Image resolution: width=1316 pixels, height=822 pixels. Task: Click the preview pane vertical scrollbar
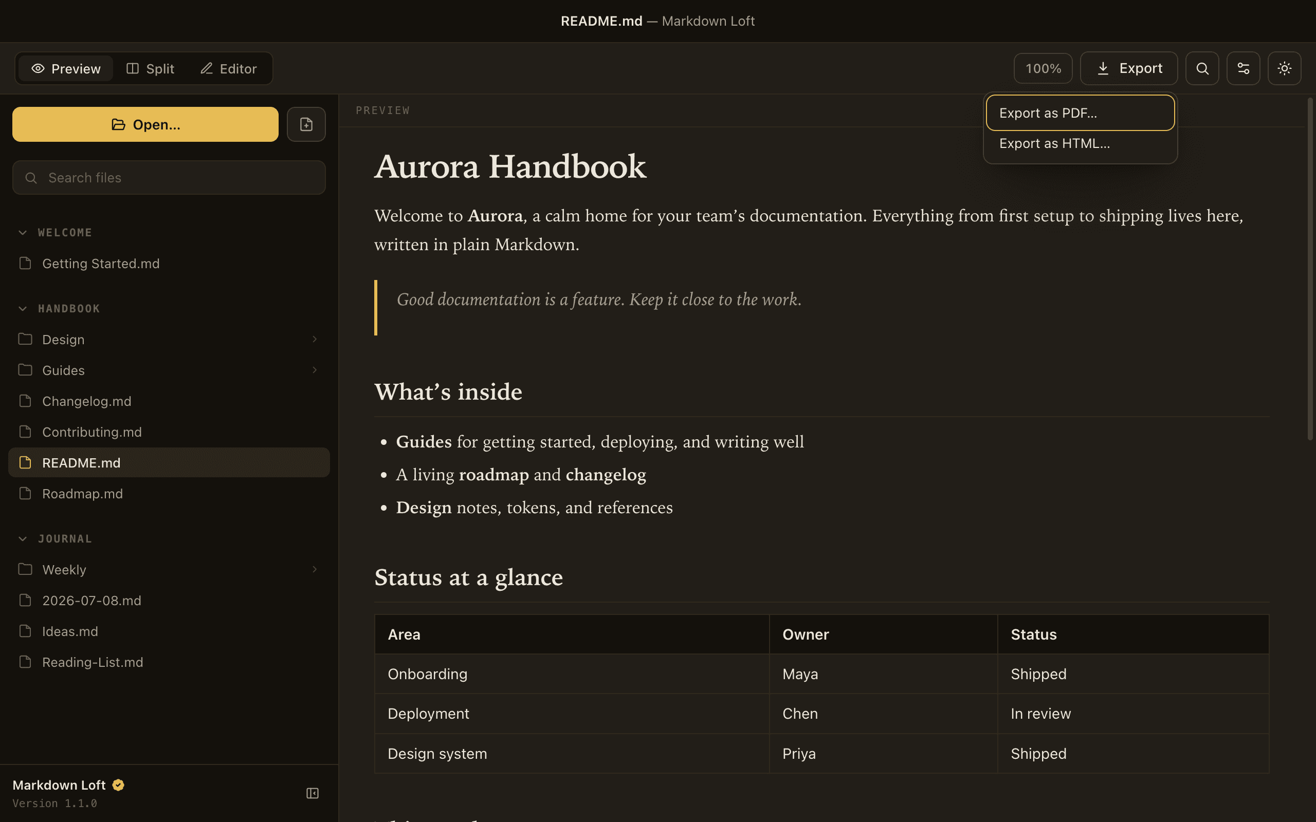1310,269
